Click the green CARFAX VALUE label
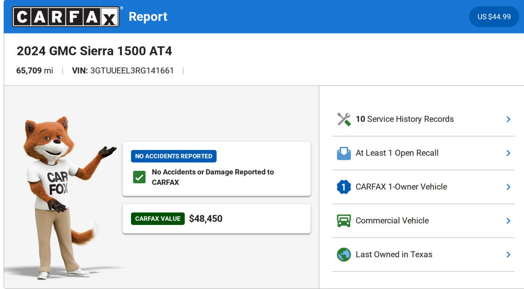524x289 pixels. pos(158,219)
